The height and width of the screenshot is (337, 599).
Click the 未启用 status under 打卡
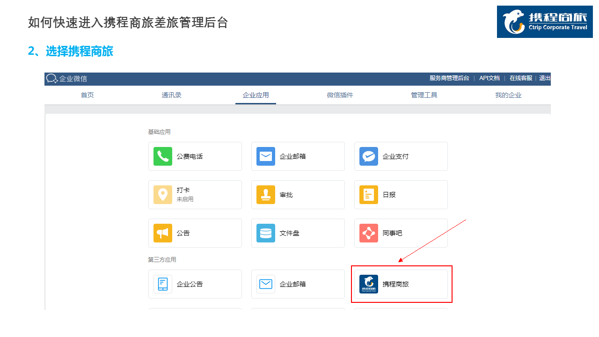click(185, 199)
